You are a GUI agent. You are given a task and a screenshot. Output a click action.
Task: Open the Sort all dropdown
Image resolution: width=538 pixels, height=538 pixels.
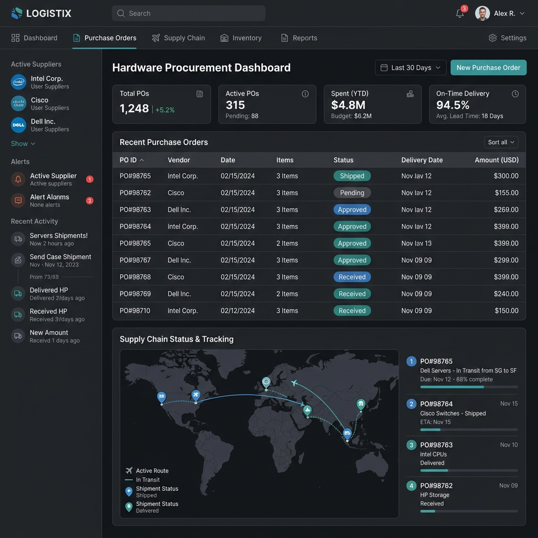point(501,142)
